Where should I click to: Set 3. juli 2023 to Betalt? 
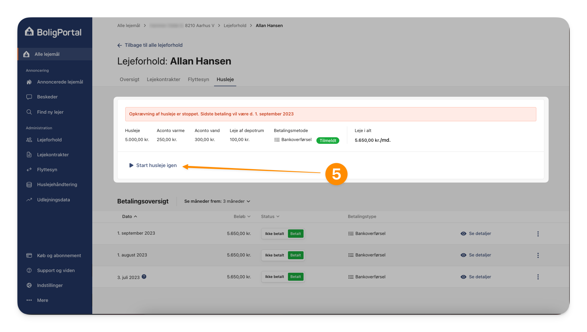pos(296,277)
